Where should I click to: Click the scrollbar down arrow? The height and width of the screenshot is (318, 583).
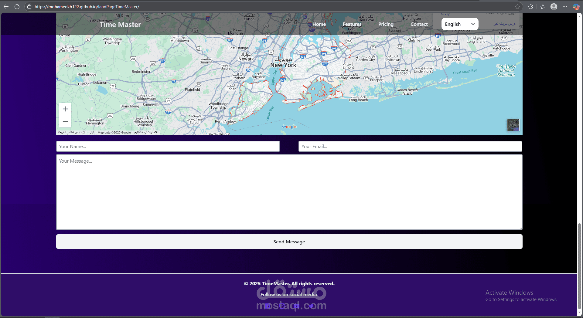tap(580, 313)
